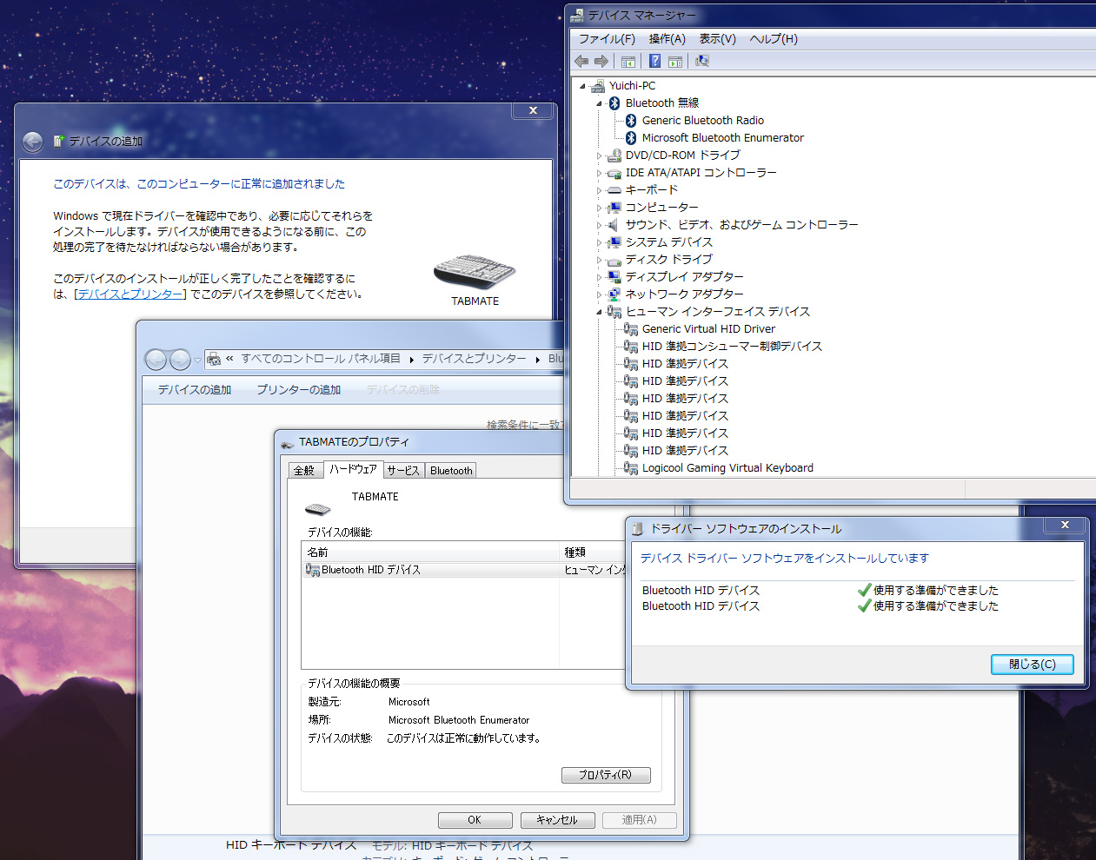Click back arrow in Add a device wizard
The height and width of the screenshot is (860, 1096).
pos(32,142)
